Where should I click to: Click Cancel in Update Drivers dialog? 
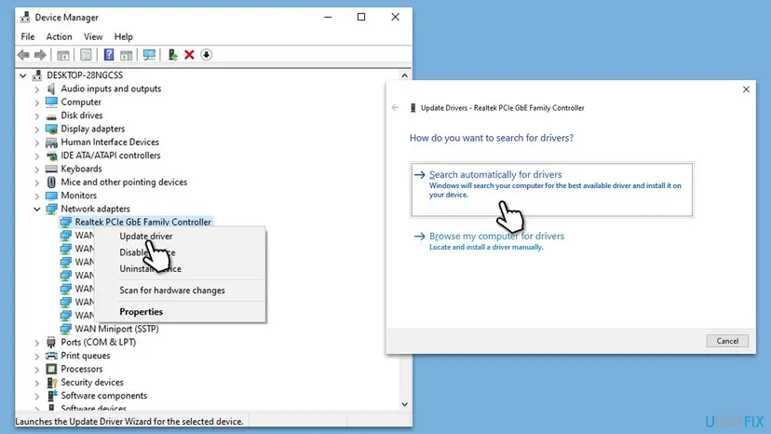click(727, 341)
